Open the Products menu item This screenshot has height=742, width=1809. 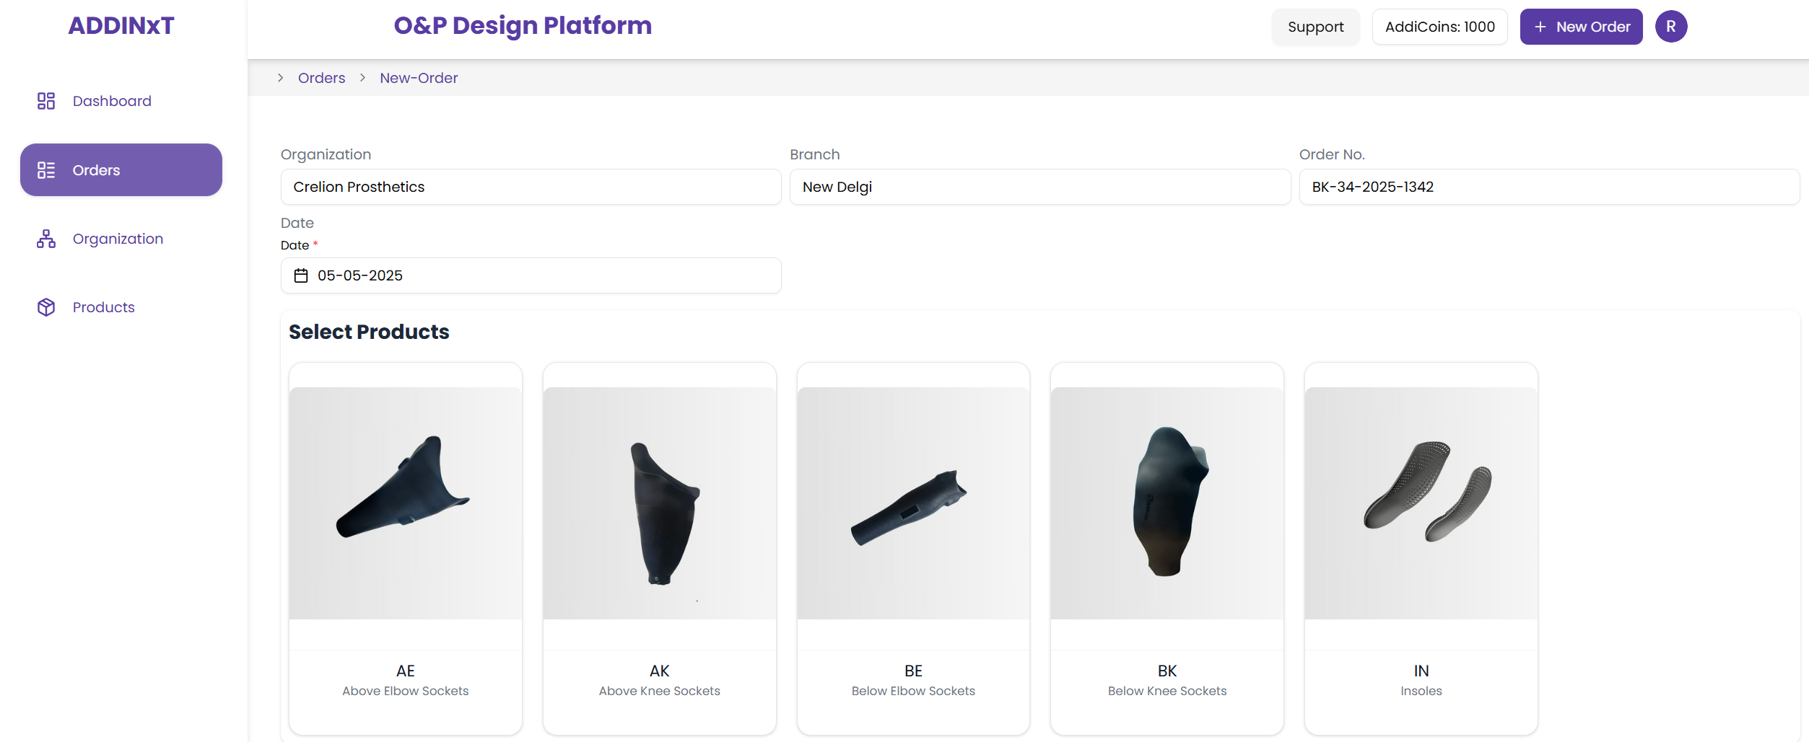103,307
